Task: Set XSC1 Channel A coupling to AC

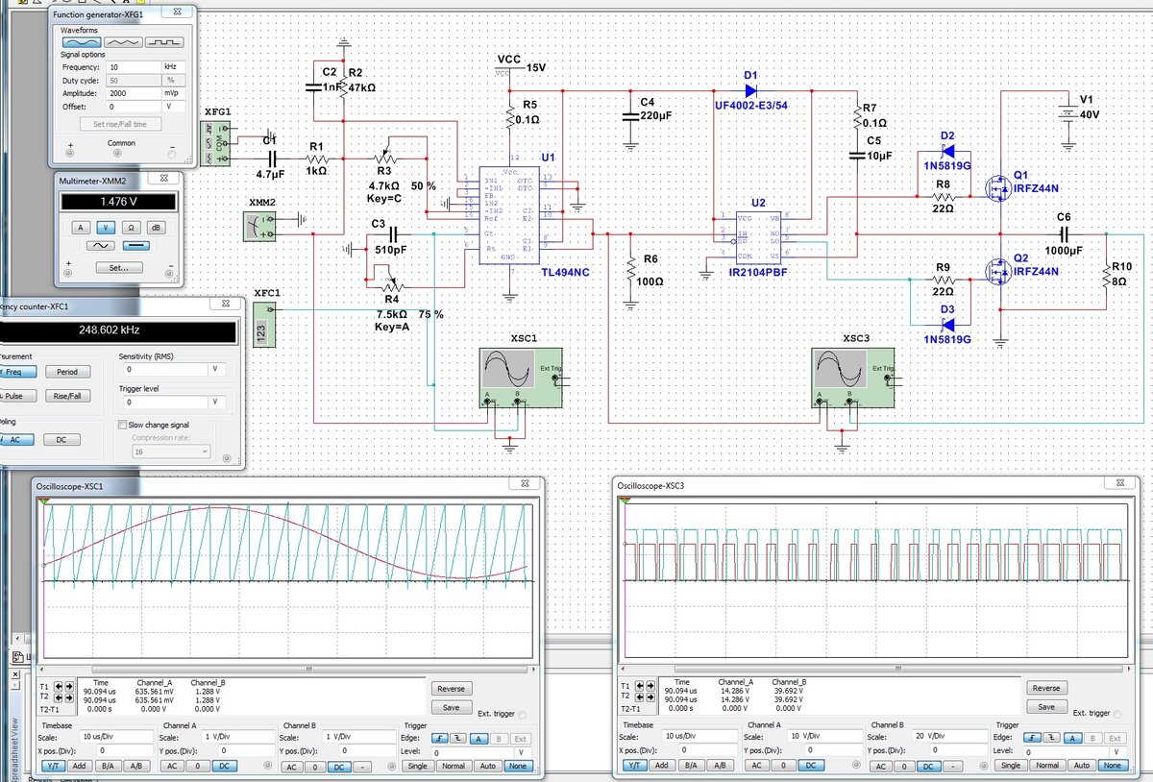Action: click(171, 766)
